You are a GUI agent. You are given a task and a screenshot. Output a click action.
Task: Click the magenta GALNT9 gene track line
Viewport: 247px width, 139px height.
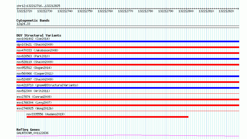click(128, 136)
